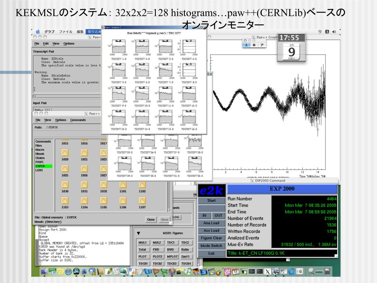Select the A roman input mode
377x283 pixels.
tap(246, 45)
